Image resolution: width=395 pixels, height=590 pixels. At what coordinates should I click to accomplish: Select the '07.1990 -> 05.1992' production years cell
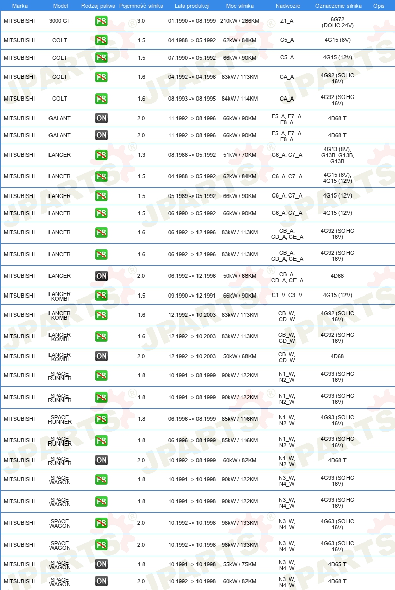(x=192, y=58)
